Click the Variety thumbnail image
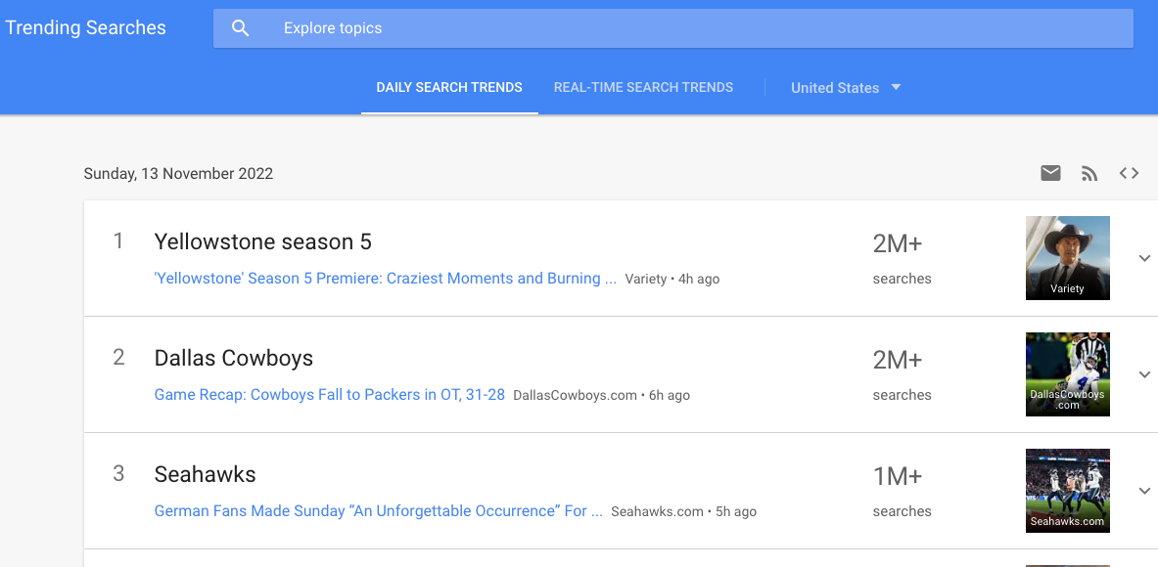1158x567 pixels. [1067, 258]
